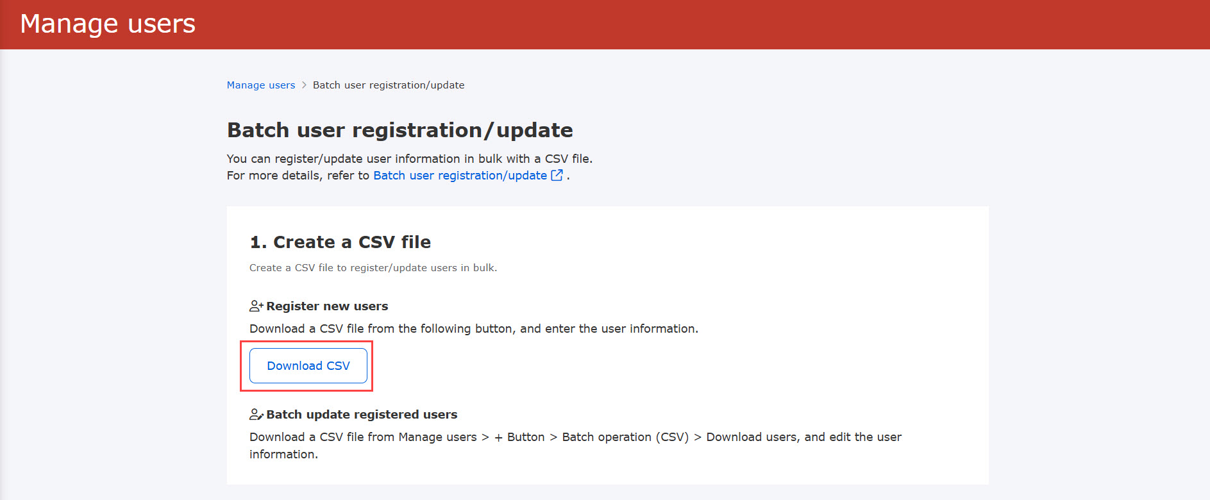Click the Register new users subheading
The width and height of the screenshot is (1210, 500).
tap(327, 306)
